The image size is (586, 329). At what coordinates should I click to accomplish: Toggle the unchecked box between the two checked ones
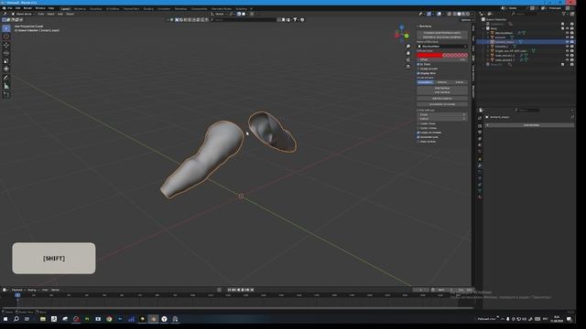pyautogui.click(x=418, y=69)
